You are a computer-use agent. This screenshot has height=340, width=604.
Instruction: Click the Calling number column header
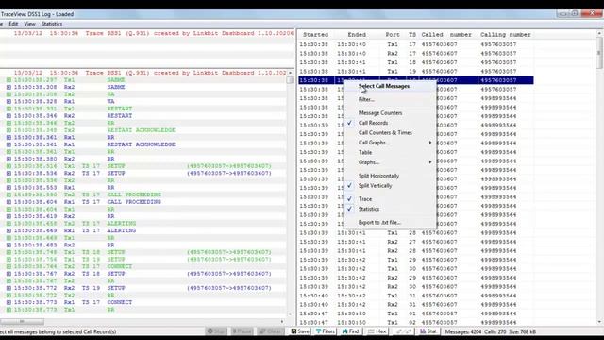[x=506, y=35]
